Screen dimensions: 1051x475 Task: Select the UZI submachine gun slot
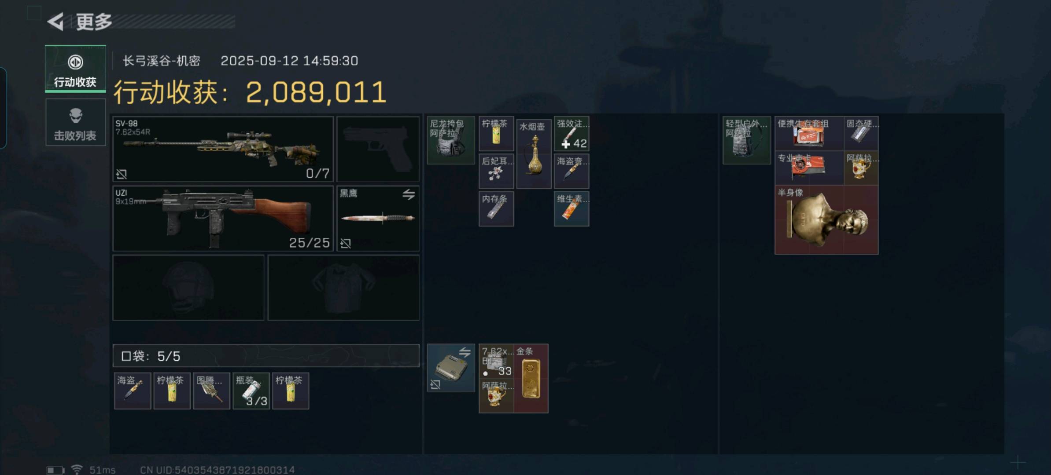[x=223, y=219]
